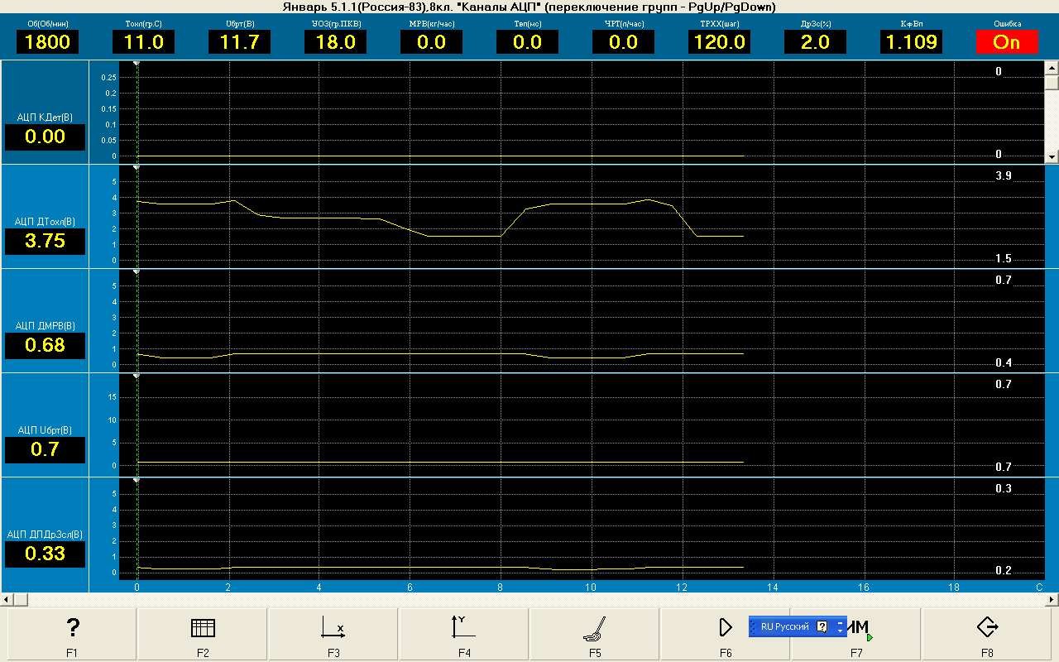This screenshot has height=662, width=1059.
Task: Start recording with the F6 play button
Action: tap(726, 636)
